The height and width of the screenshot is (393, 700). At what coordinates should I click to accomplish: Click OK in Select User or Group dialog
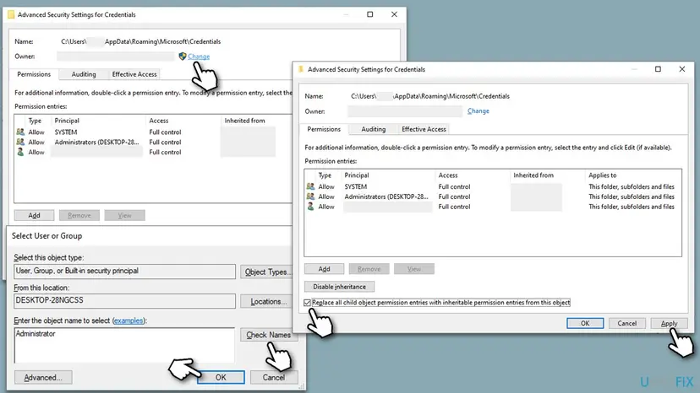[x=221, y=378]
